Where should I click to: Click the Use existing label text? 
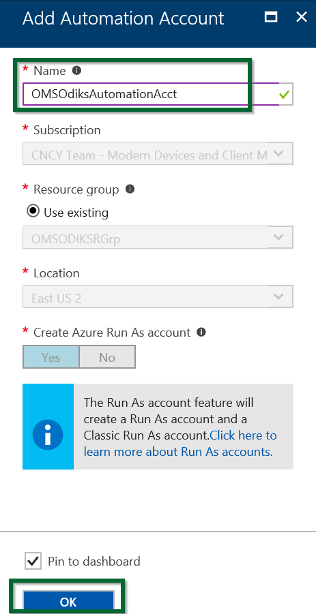tap(76, 212)
